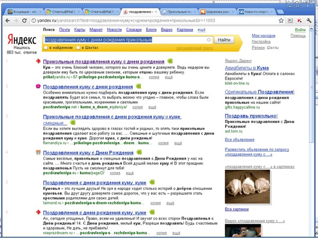318x238 pixels.
Task: Open the 'расширенный поиск' link
Action: [195, 48]
